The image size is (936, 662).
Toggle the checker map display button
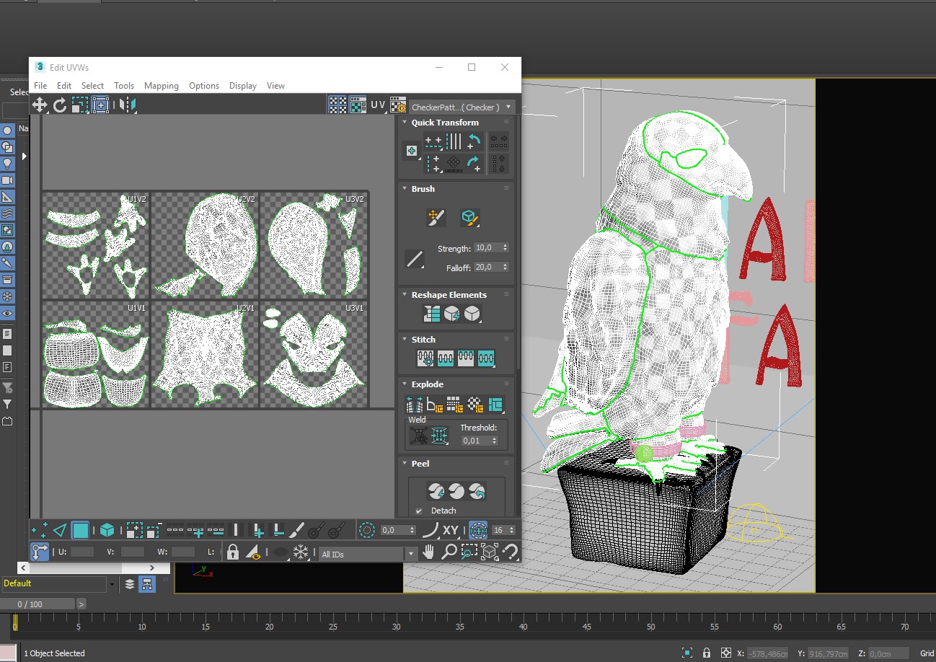tap(358, 105)
